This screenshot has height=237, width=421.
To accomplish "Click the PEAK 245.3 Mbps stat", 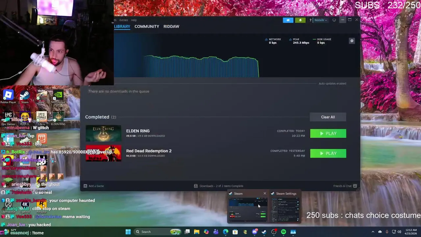I will coord(299,41).
